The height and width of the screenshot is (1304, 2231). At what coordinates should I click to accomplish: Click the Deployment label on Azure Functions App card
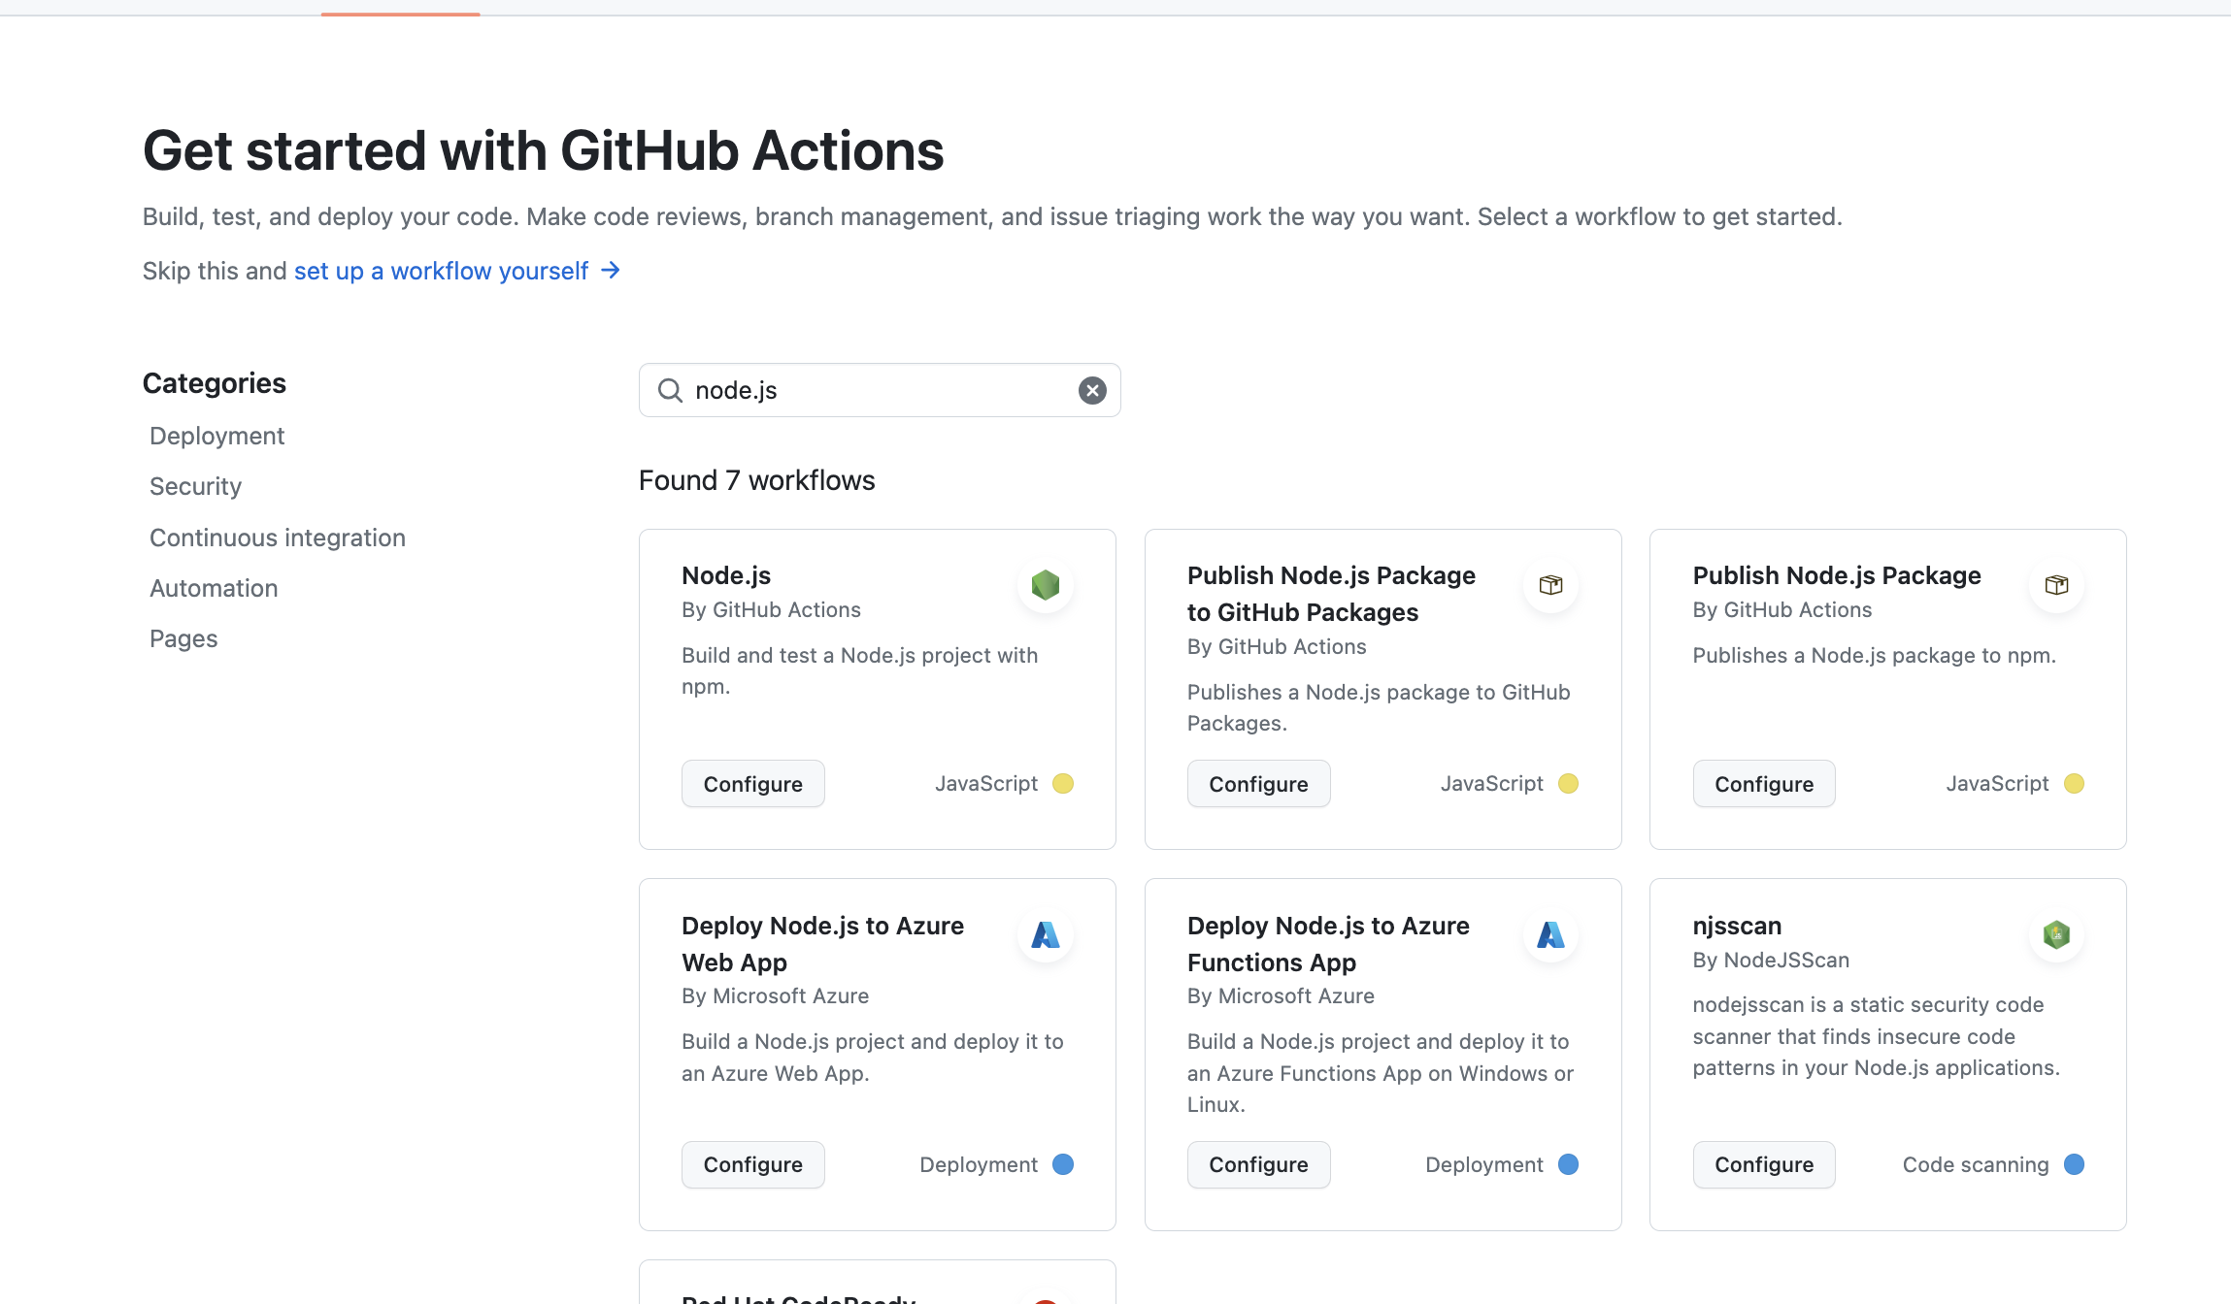pos(1484,1164)
